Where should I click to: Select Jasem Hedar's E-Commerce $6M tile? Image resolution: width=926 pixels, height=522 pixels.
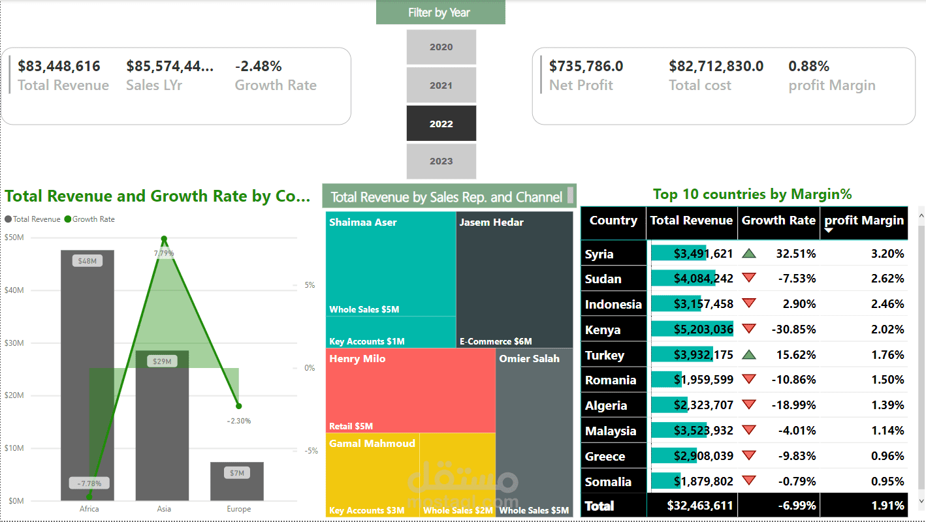[515, 280]
